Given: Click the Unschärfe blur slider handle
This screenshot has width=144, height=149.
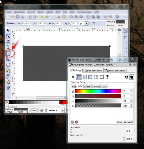Looking at the screenshot, I should (x=71, y=131).
